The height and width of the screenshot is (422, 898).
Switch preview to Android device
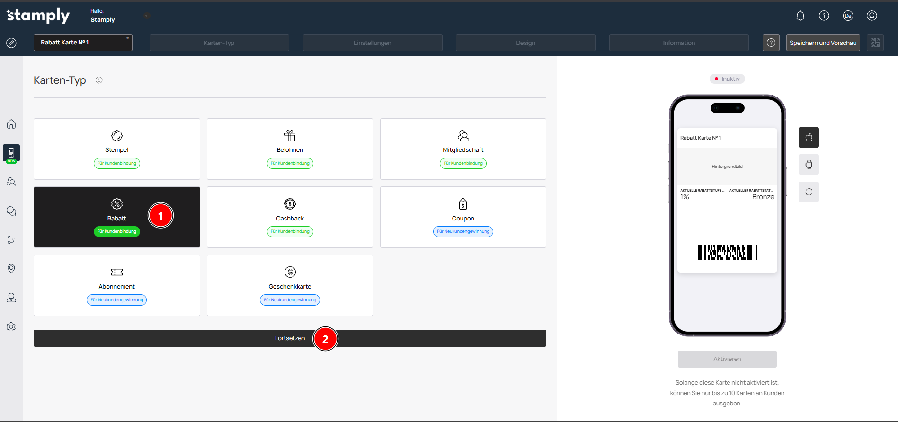tap(809, 165)
